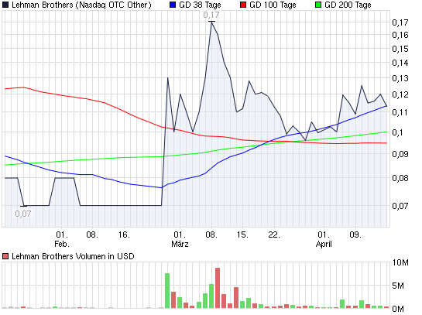422x315 pixels.
Task: Select the 'GD 200 Tage' legend label
Action: [348, 5]
